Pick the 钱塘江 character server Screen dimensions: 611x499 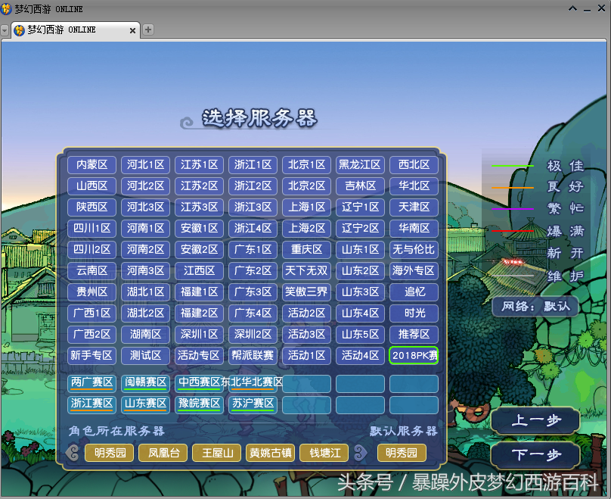(324, 453)
